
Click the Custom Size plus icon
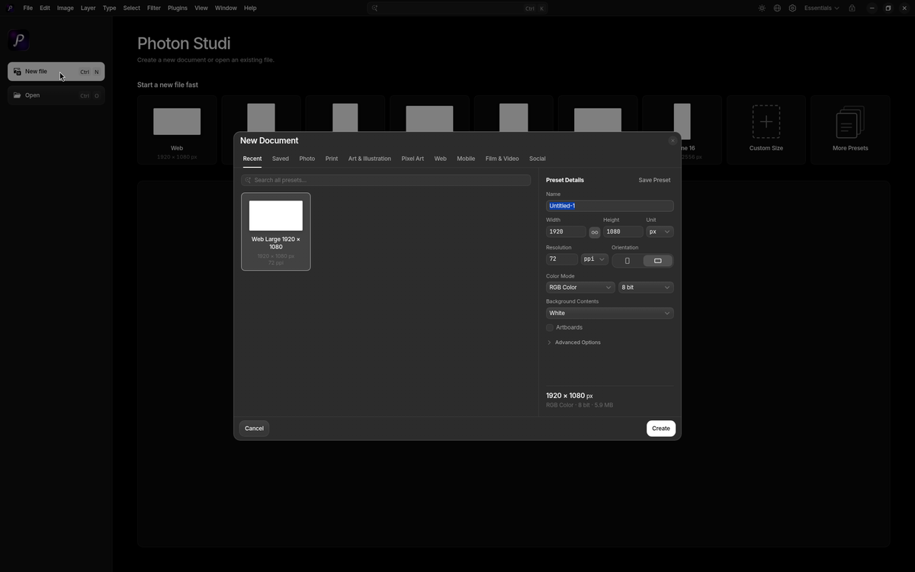coord(766,121)
